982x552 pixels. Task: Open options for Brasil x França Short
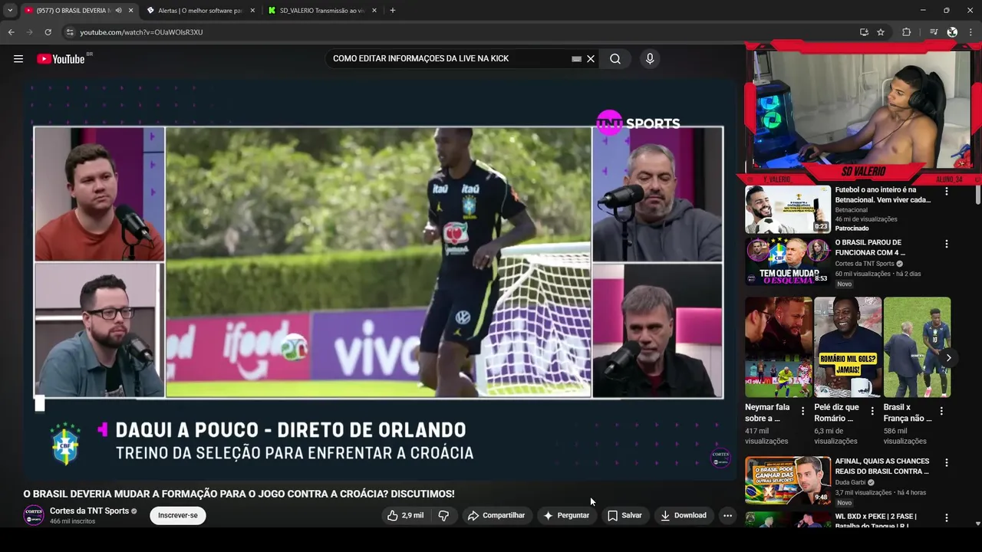coord(941,411)
